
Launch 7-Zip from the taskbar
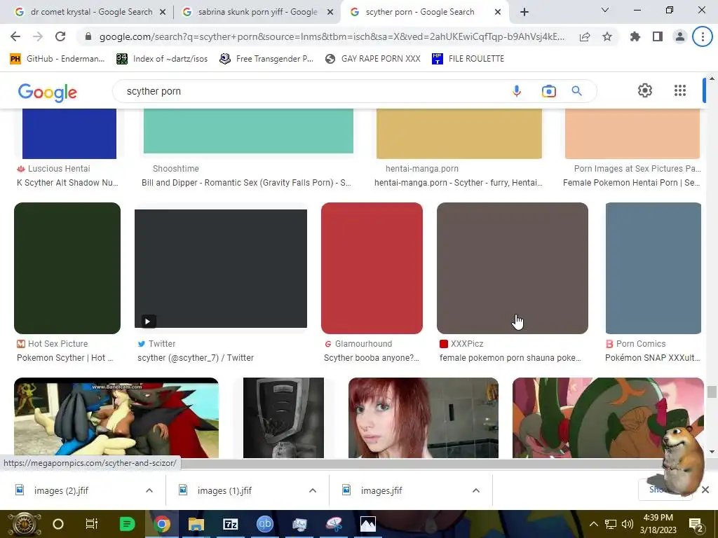pyautogui.click(x=230, y=524)
